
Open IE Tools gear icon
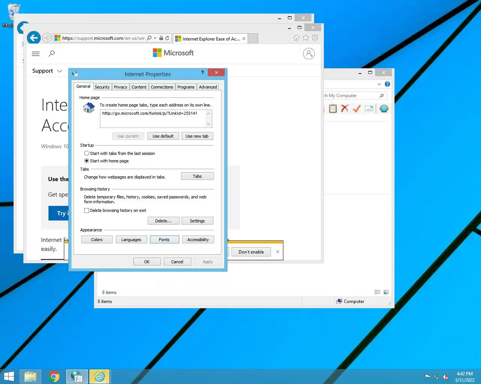point(315,38)
